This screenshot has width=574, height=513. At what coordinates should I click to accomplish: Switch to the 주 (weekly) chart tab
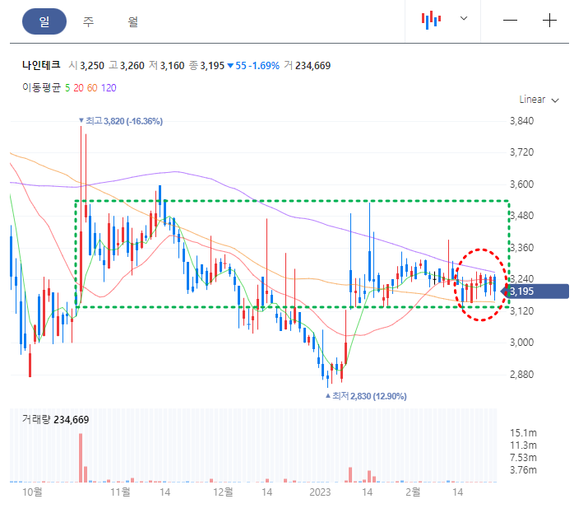88,21
